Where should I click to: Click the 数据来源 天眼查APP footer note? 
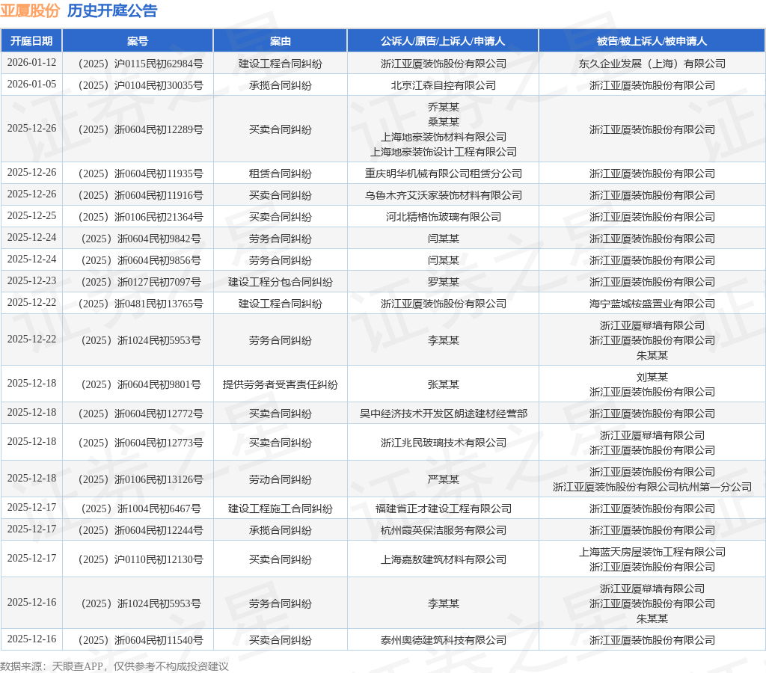click(114, 666)
